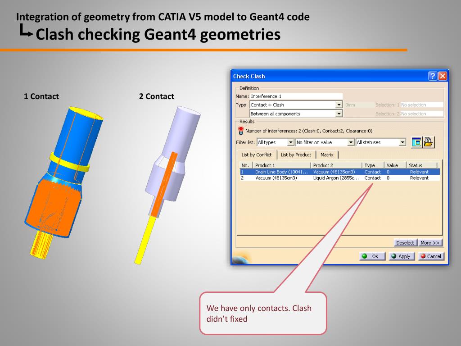Click the Selection: 1 No selection field
The image size is (461, 346).
[421, 105]
